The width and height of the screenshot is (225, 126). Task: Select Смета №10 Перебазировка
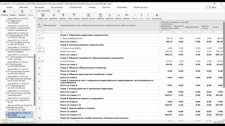click(20, 86)
